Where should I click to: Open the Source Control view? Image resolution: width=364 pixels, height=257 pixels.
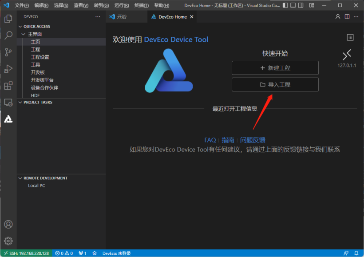coord(8,52)
